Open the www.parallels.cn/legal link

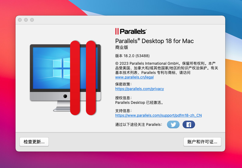tap(134, 77)
